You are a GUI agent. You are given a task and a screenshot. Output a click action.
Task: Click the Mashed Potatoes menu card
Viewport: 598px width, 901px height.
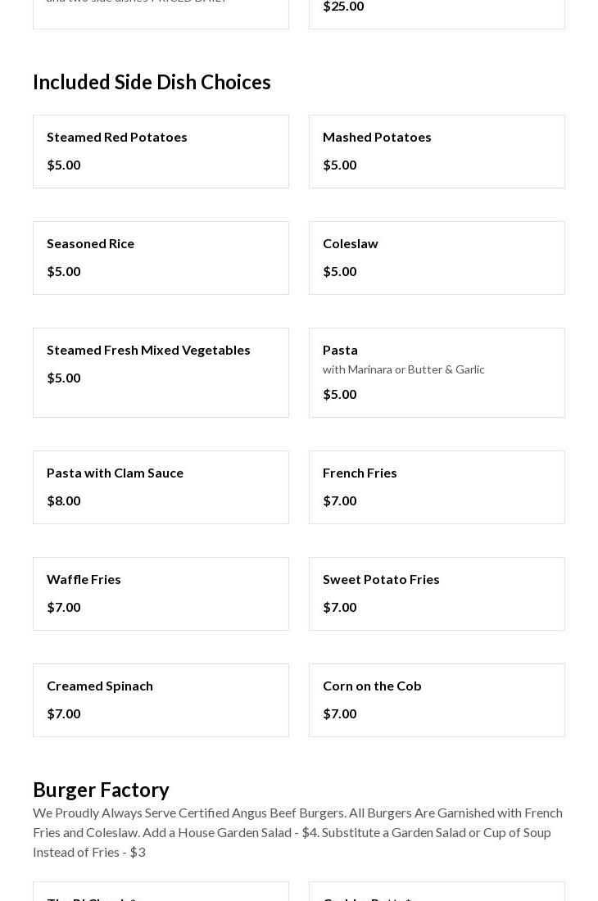point(436,152)
